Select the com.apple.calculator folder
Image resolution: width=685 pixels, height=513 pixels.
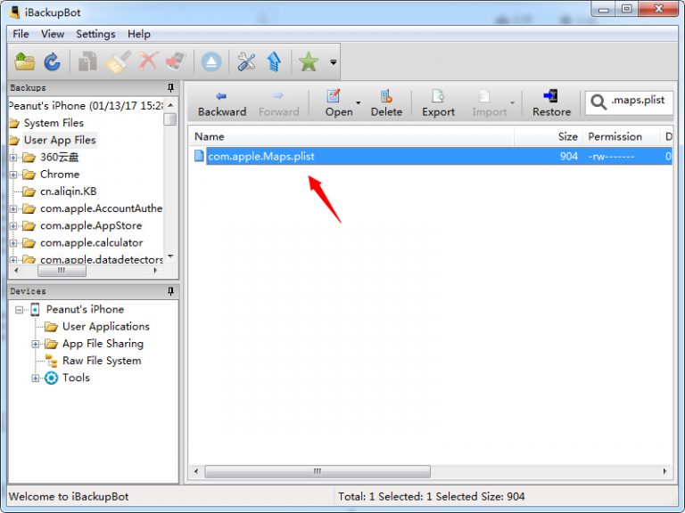[x=91, y=243]
